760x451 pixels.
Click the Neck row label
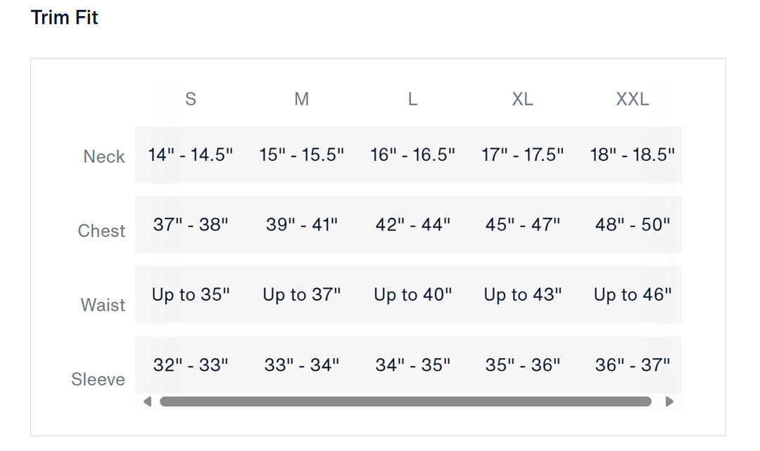104,157
